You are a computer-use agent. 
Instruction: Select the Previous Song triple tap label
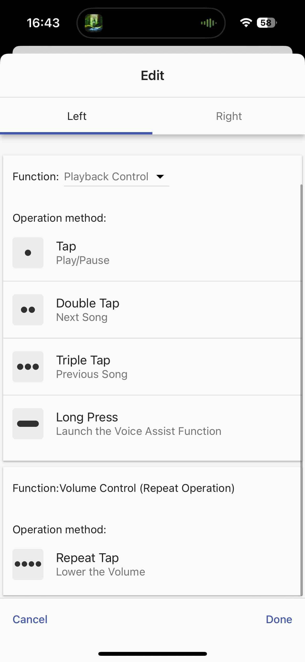pyautogui.click(x=92, y=374)
